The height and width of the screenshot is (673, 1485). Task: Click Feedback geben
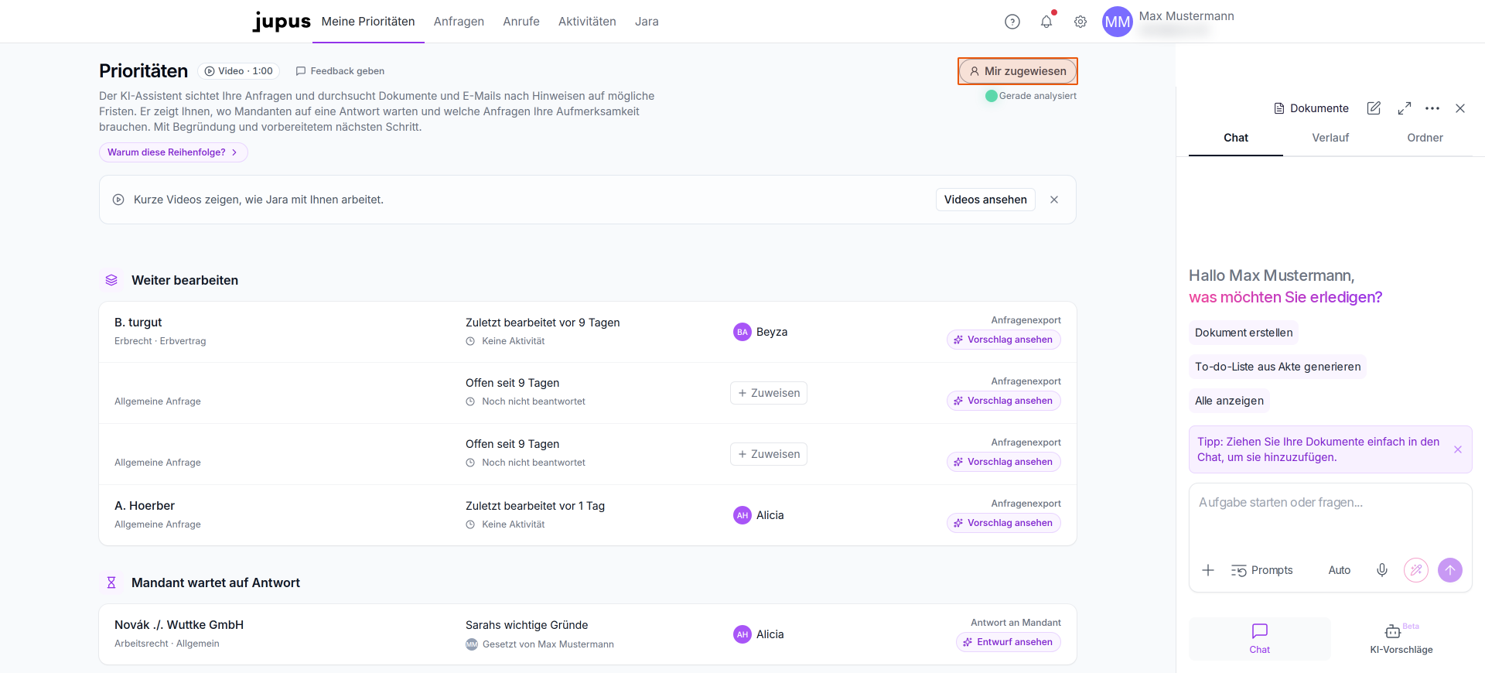click(x=340, y=71)
